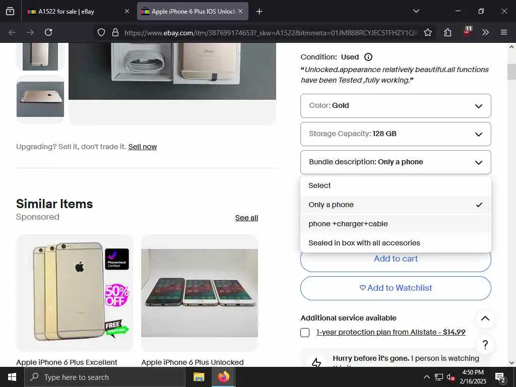
Task: Open the Color Gold dropdown
Action: (x=396, y=106)
